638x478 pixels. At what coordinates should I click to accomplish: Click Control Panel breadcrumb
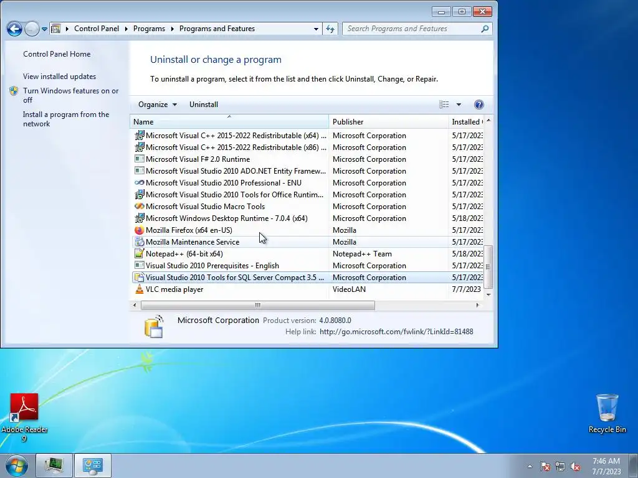coord(97,29)
